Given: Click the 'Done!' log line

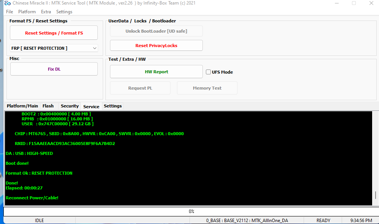Looking at the screenshot, I should (x=11, y=183).
